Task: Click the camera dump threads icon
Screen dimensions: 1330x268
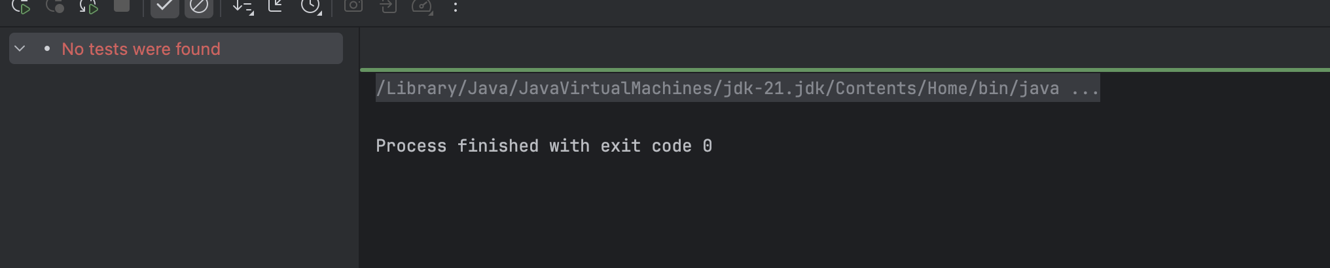Action: point(353,6)
